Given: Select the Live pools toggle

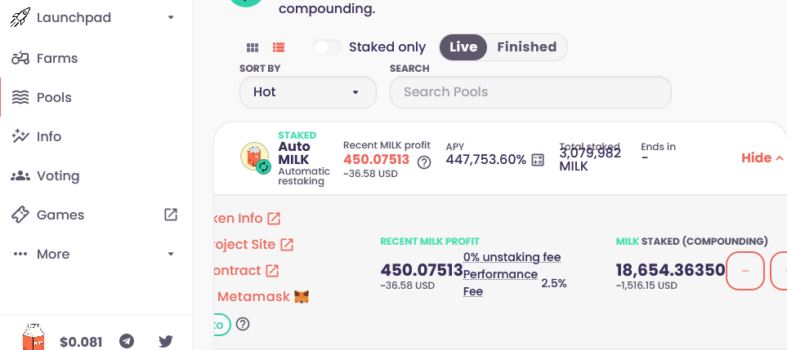Looking at the screenshot, I should [463, 47].
